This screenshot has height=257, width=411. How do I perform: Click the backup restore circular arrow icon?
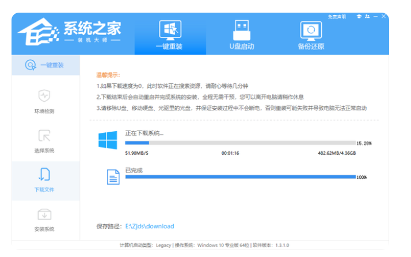(x=311, y=29)
